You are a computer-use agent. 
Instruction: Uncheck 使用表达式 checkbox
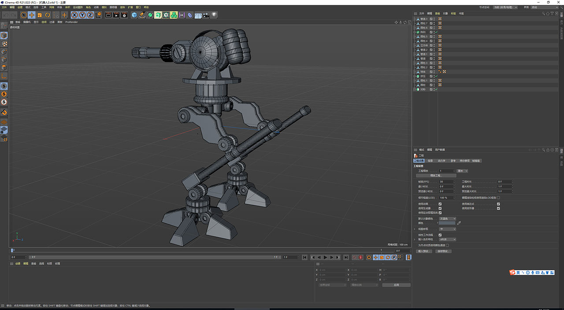coord(498,204)
